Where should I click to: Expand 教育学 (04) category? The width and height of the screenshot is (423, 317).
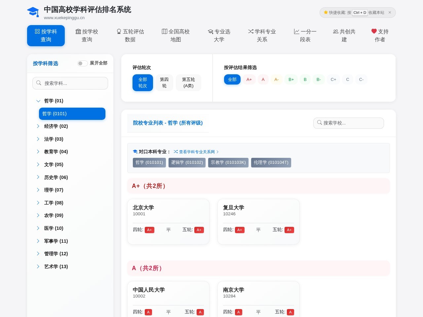pos(70,152)
